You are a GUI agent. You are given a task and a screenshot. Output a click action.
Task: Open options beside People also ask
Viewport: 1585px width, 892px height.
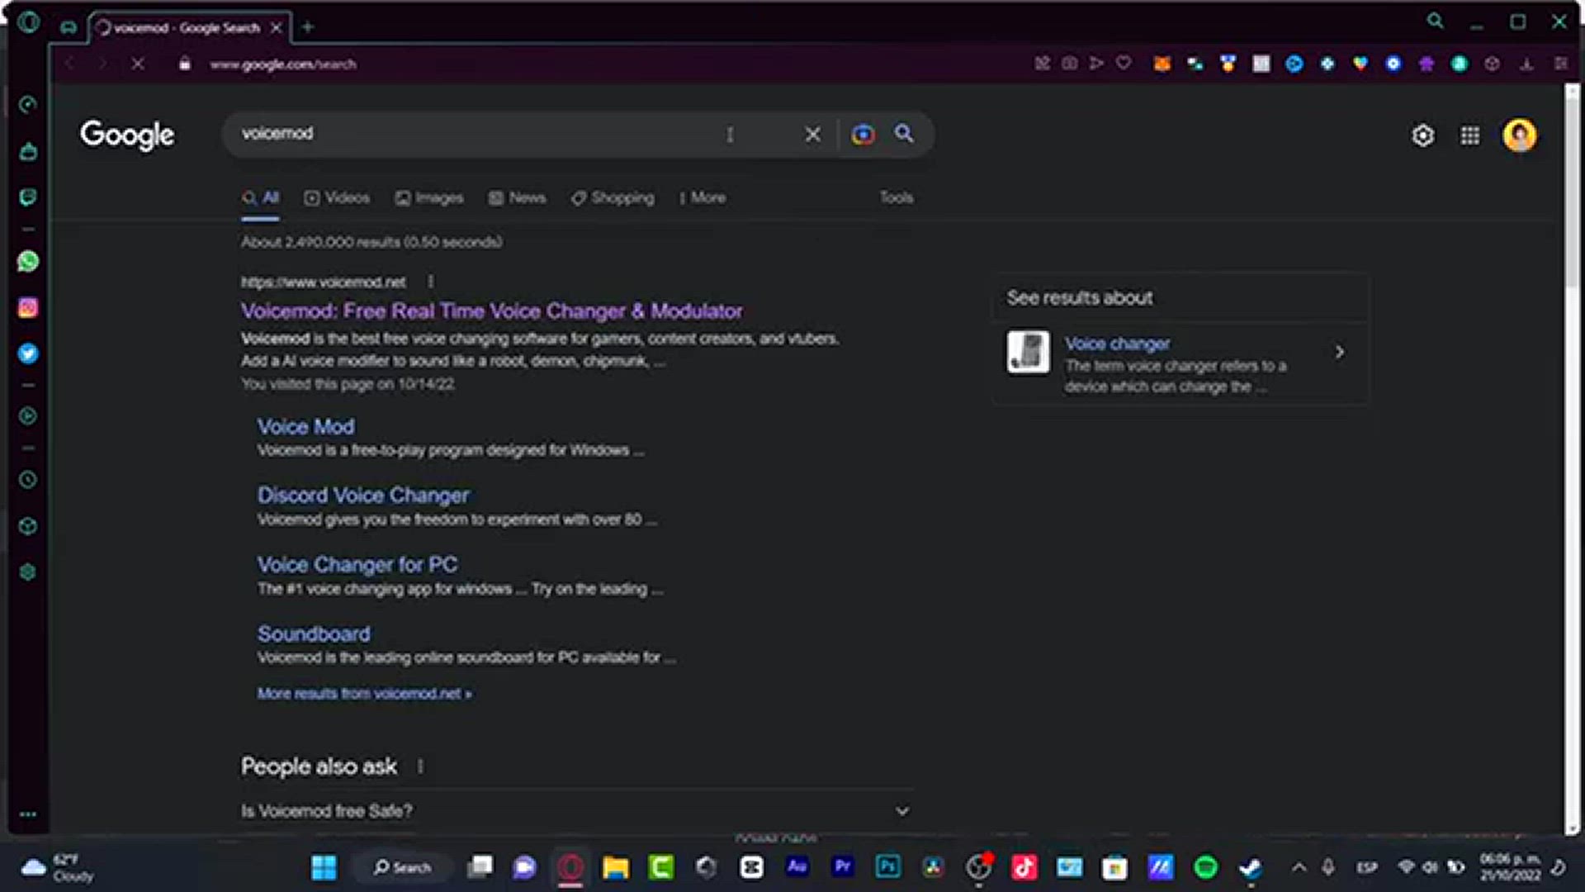pos(420,766)
